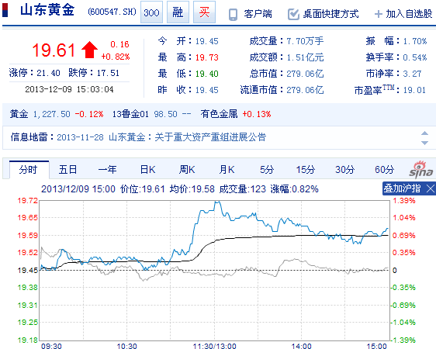Click the timestamp 2013-12-09 15:03:04
436x349 pixels.
pyautogui.click(x=69, y=89)
